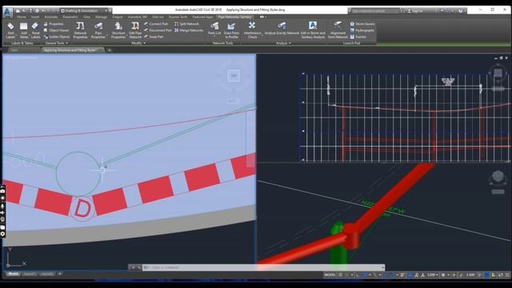Expand the Modify panel
The width and height of the screenshot is (512, 288).
(138, 43)
